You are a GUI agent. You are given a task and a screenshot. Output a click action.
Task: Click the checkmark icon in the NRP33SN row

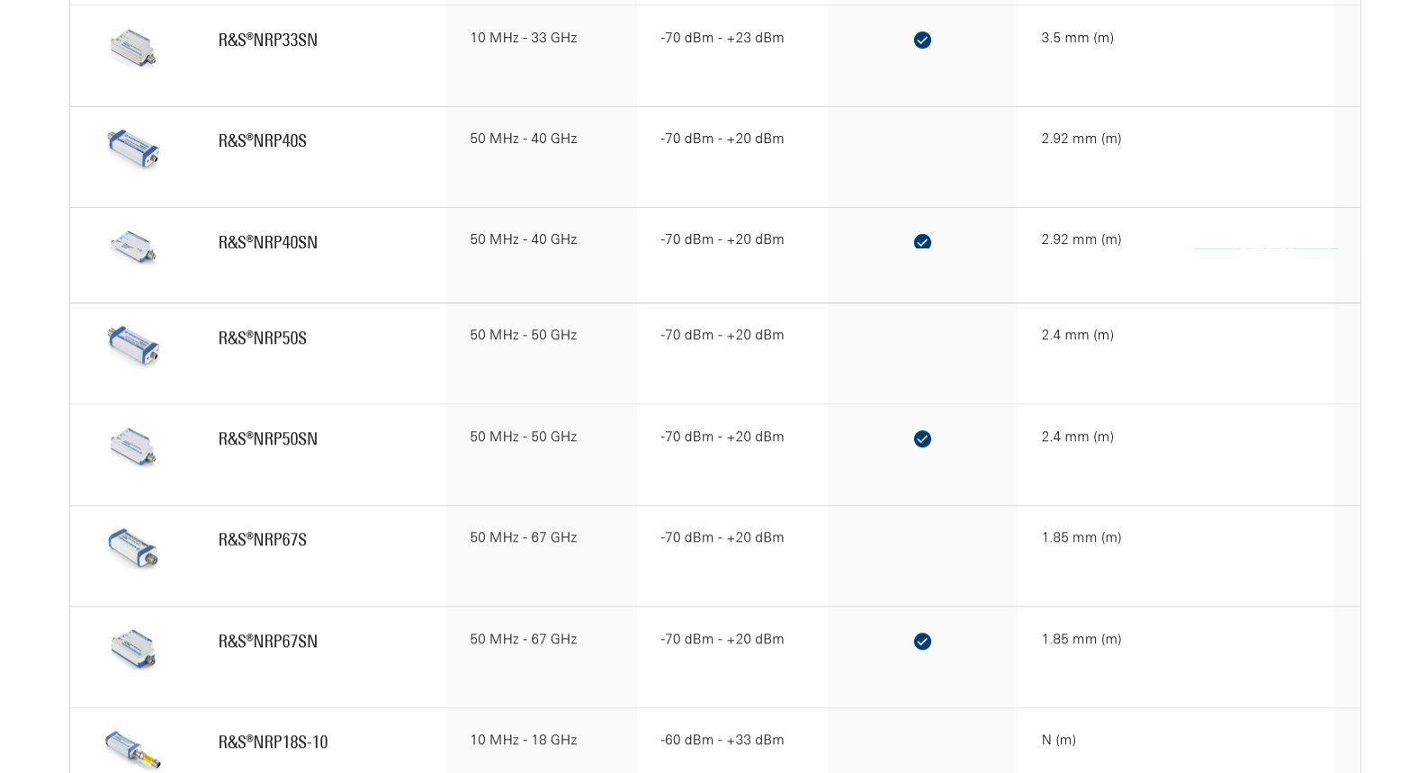coord(922,40)
